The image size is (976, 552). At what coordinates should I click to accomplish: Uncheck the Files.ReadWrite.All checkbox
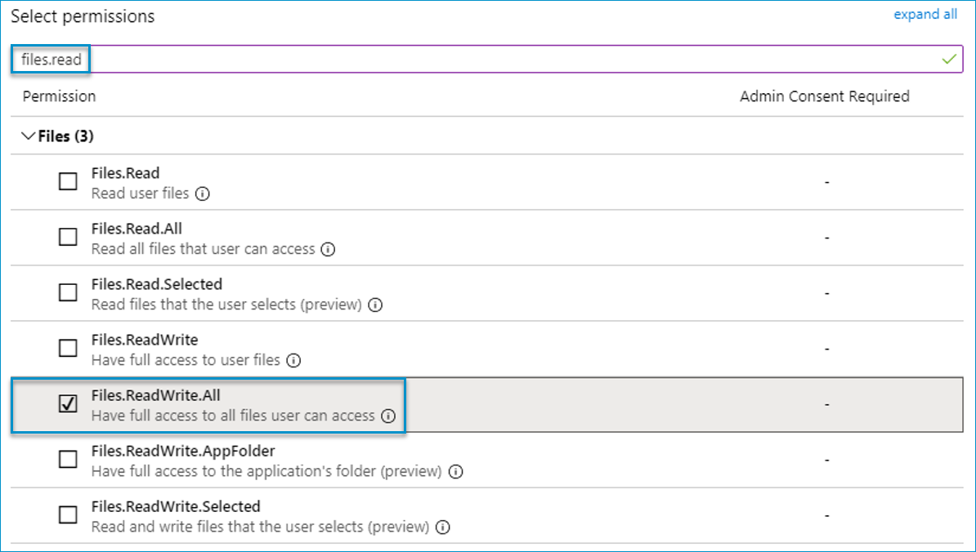click(69, 404)
